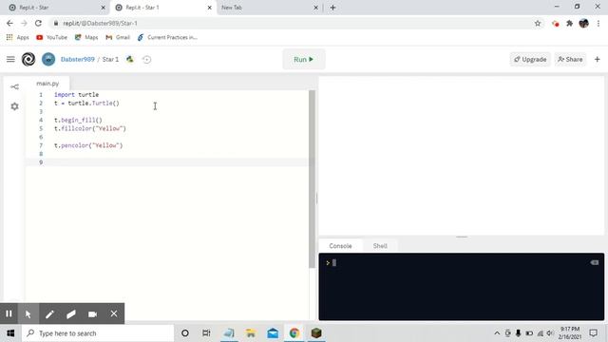Go forward in browser history
Viewport: 608px width, 342px height.
24,23
